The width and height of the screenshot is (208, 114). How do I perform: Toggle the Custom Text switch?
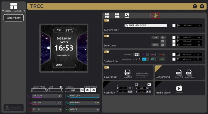point(106,20)
